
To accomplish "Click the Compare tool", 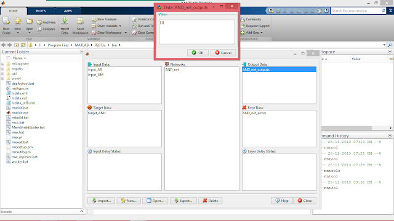I will (46, 29).
